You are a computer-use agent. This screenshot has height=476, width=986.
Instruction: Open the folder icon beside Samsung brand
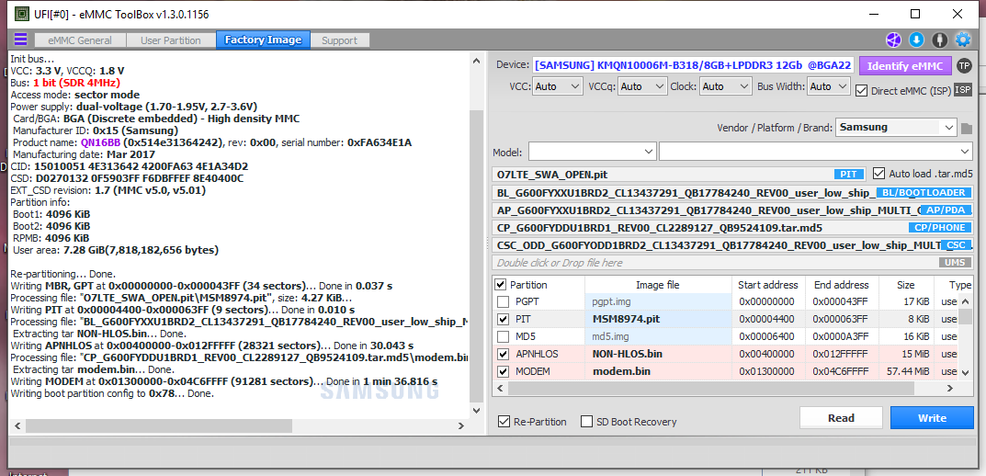(x=967, y=129)
